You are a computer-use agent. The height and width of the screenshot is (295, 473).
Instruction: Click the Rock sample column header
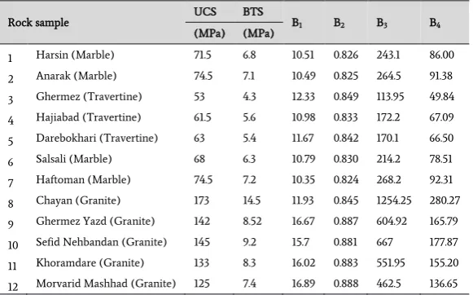point(38,23)
